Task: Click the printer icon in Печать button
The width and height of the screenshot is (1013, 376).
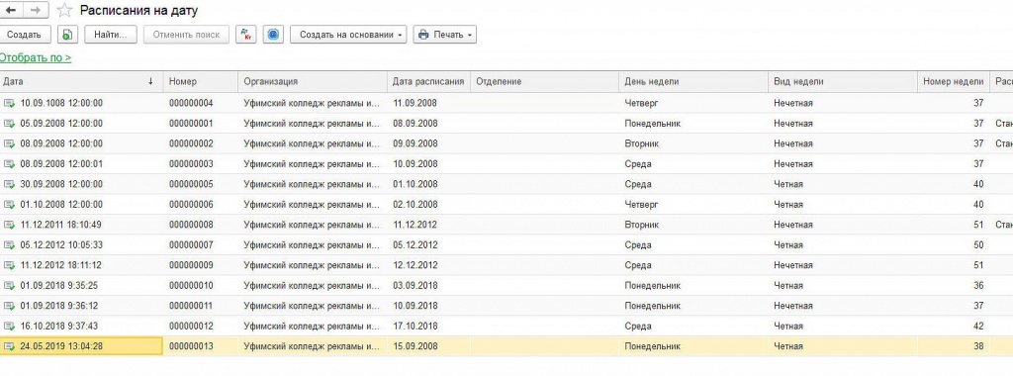Action: point(423,35)
